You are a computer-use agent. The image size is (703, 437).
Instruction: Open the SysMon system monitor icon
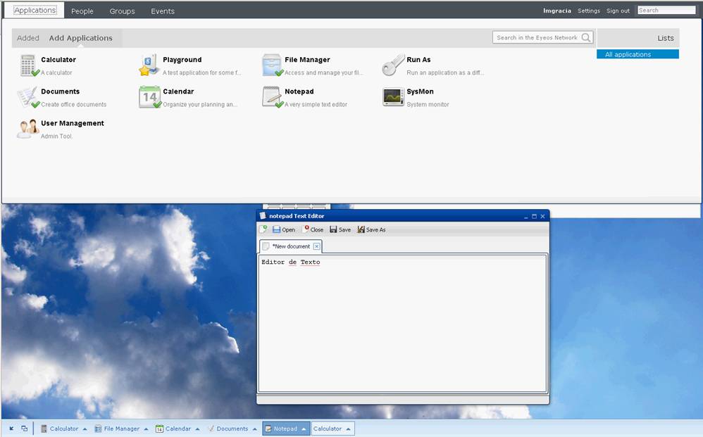[x=393, y=97]
